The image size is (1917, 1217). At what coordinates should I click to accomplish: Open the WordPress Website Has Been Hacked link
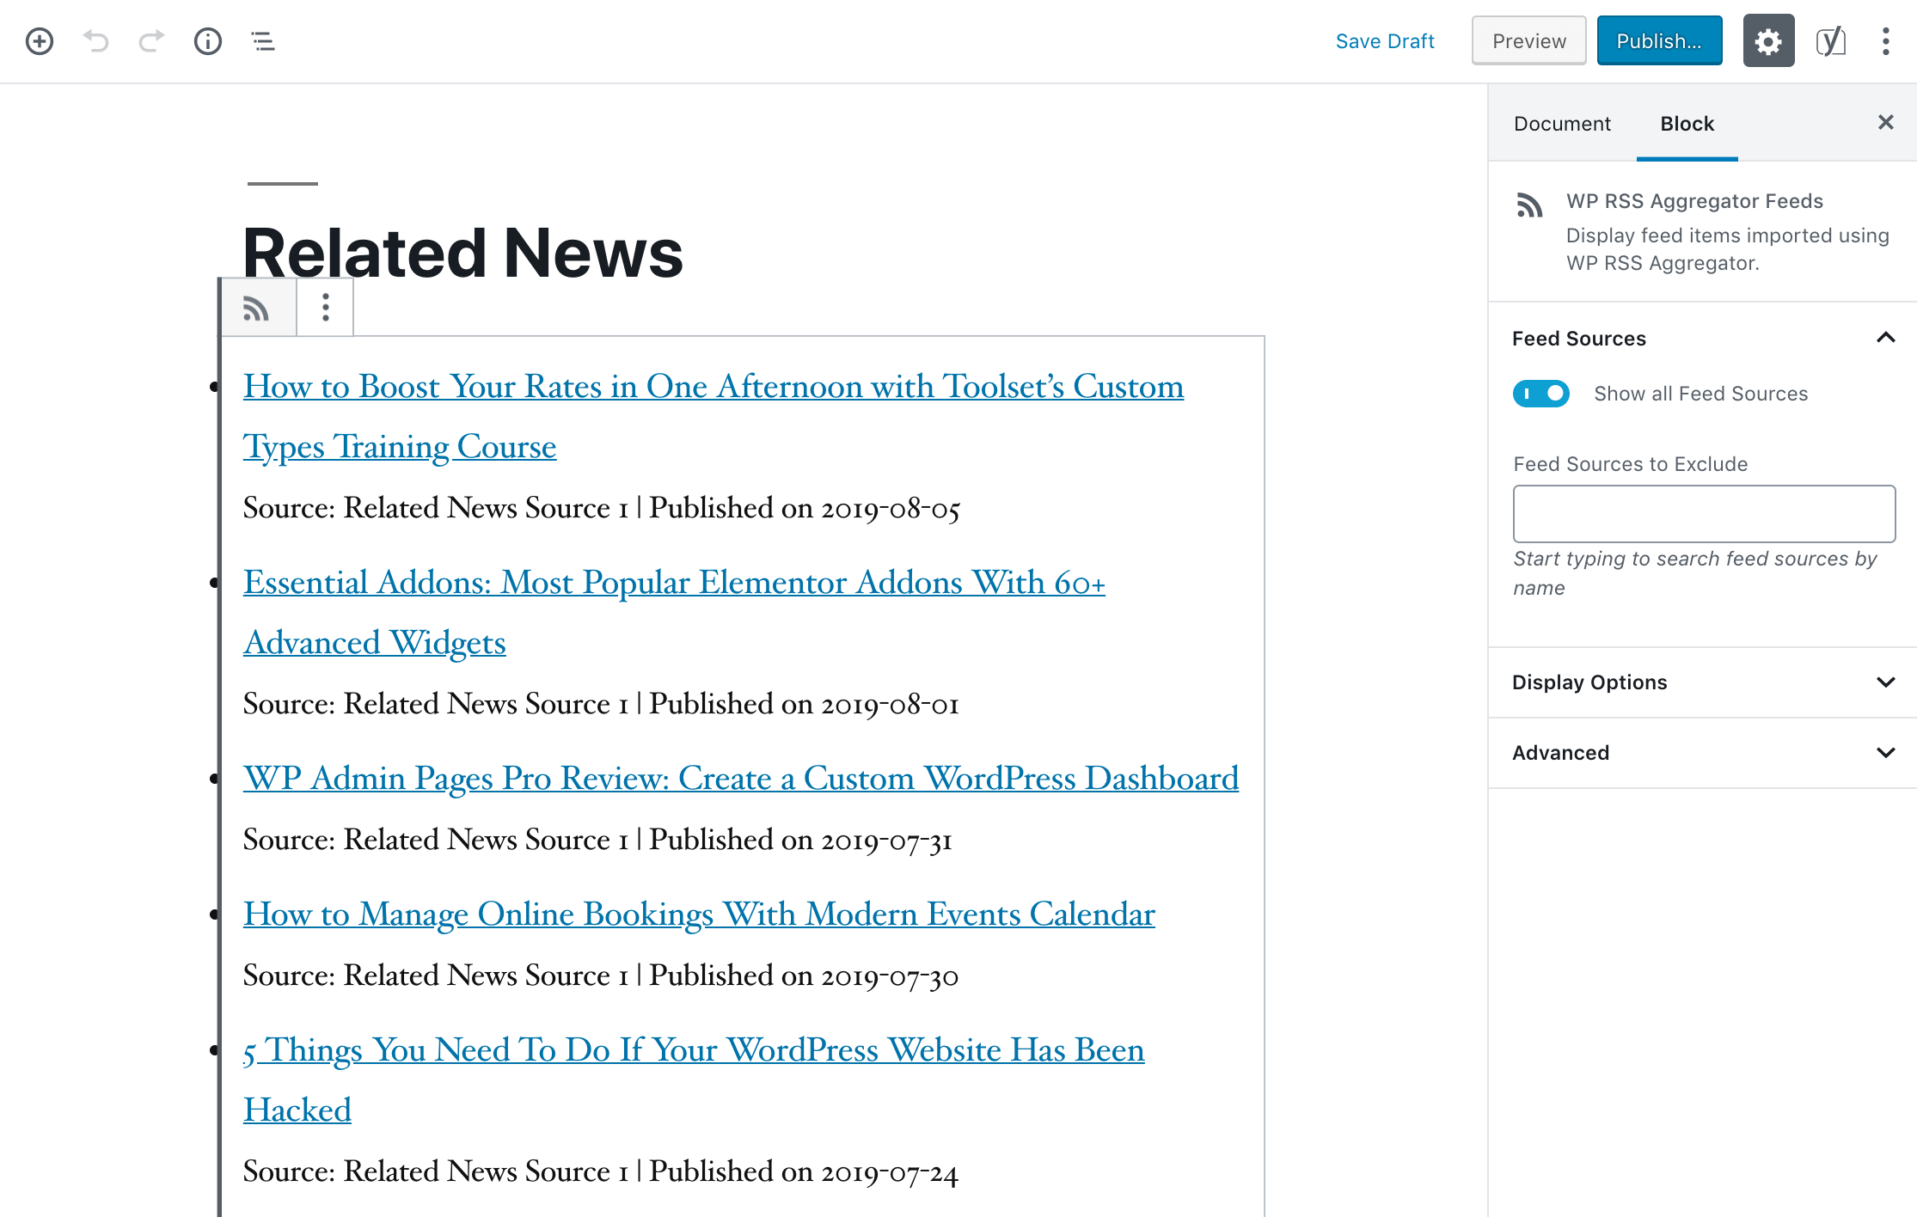point(694,1080)
